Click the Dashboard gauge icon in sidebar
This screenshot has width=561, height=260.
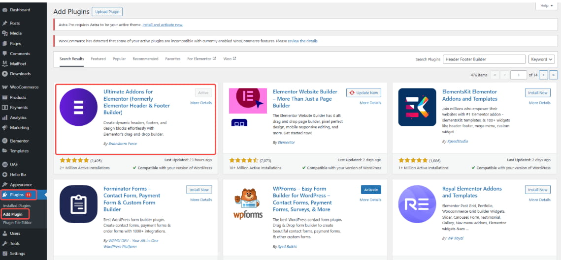click(5, 10)
